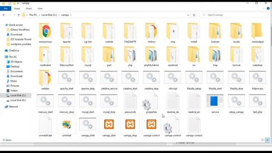This screenshot has height=153, width=272.
Task: Select the properties file icon
Action: 150,102
